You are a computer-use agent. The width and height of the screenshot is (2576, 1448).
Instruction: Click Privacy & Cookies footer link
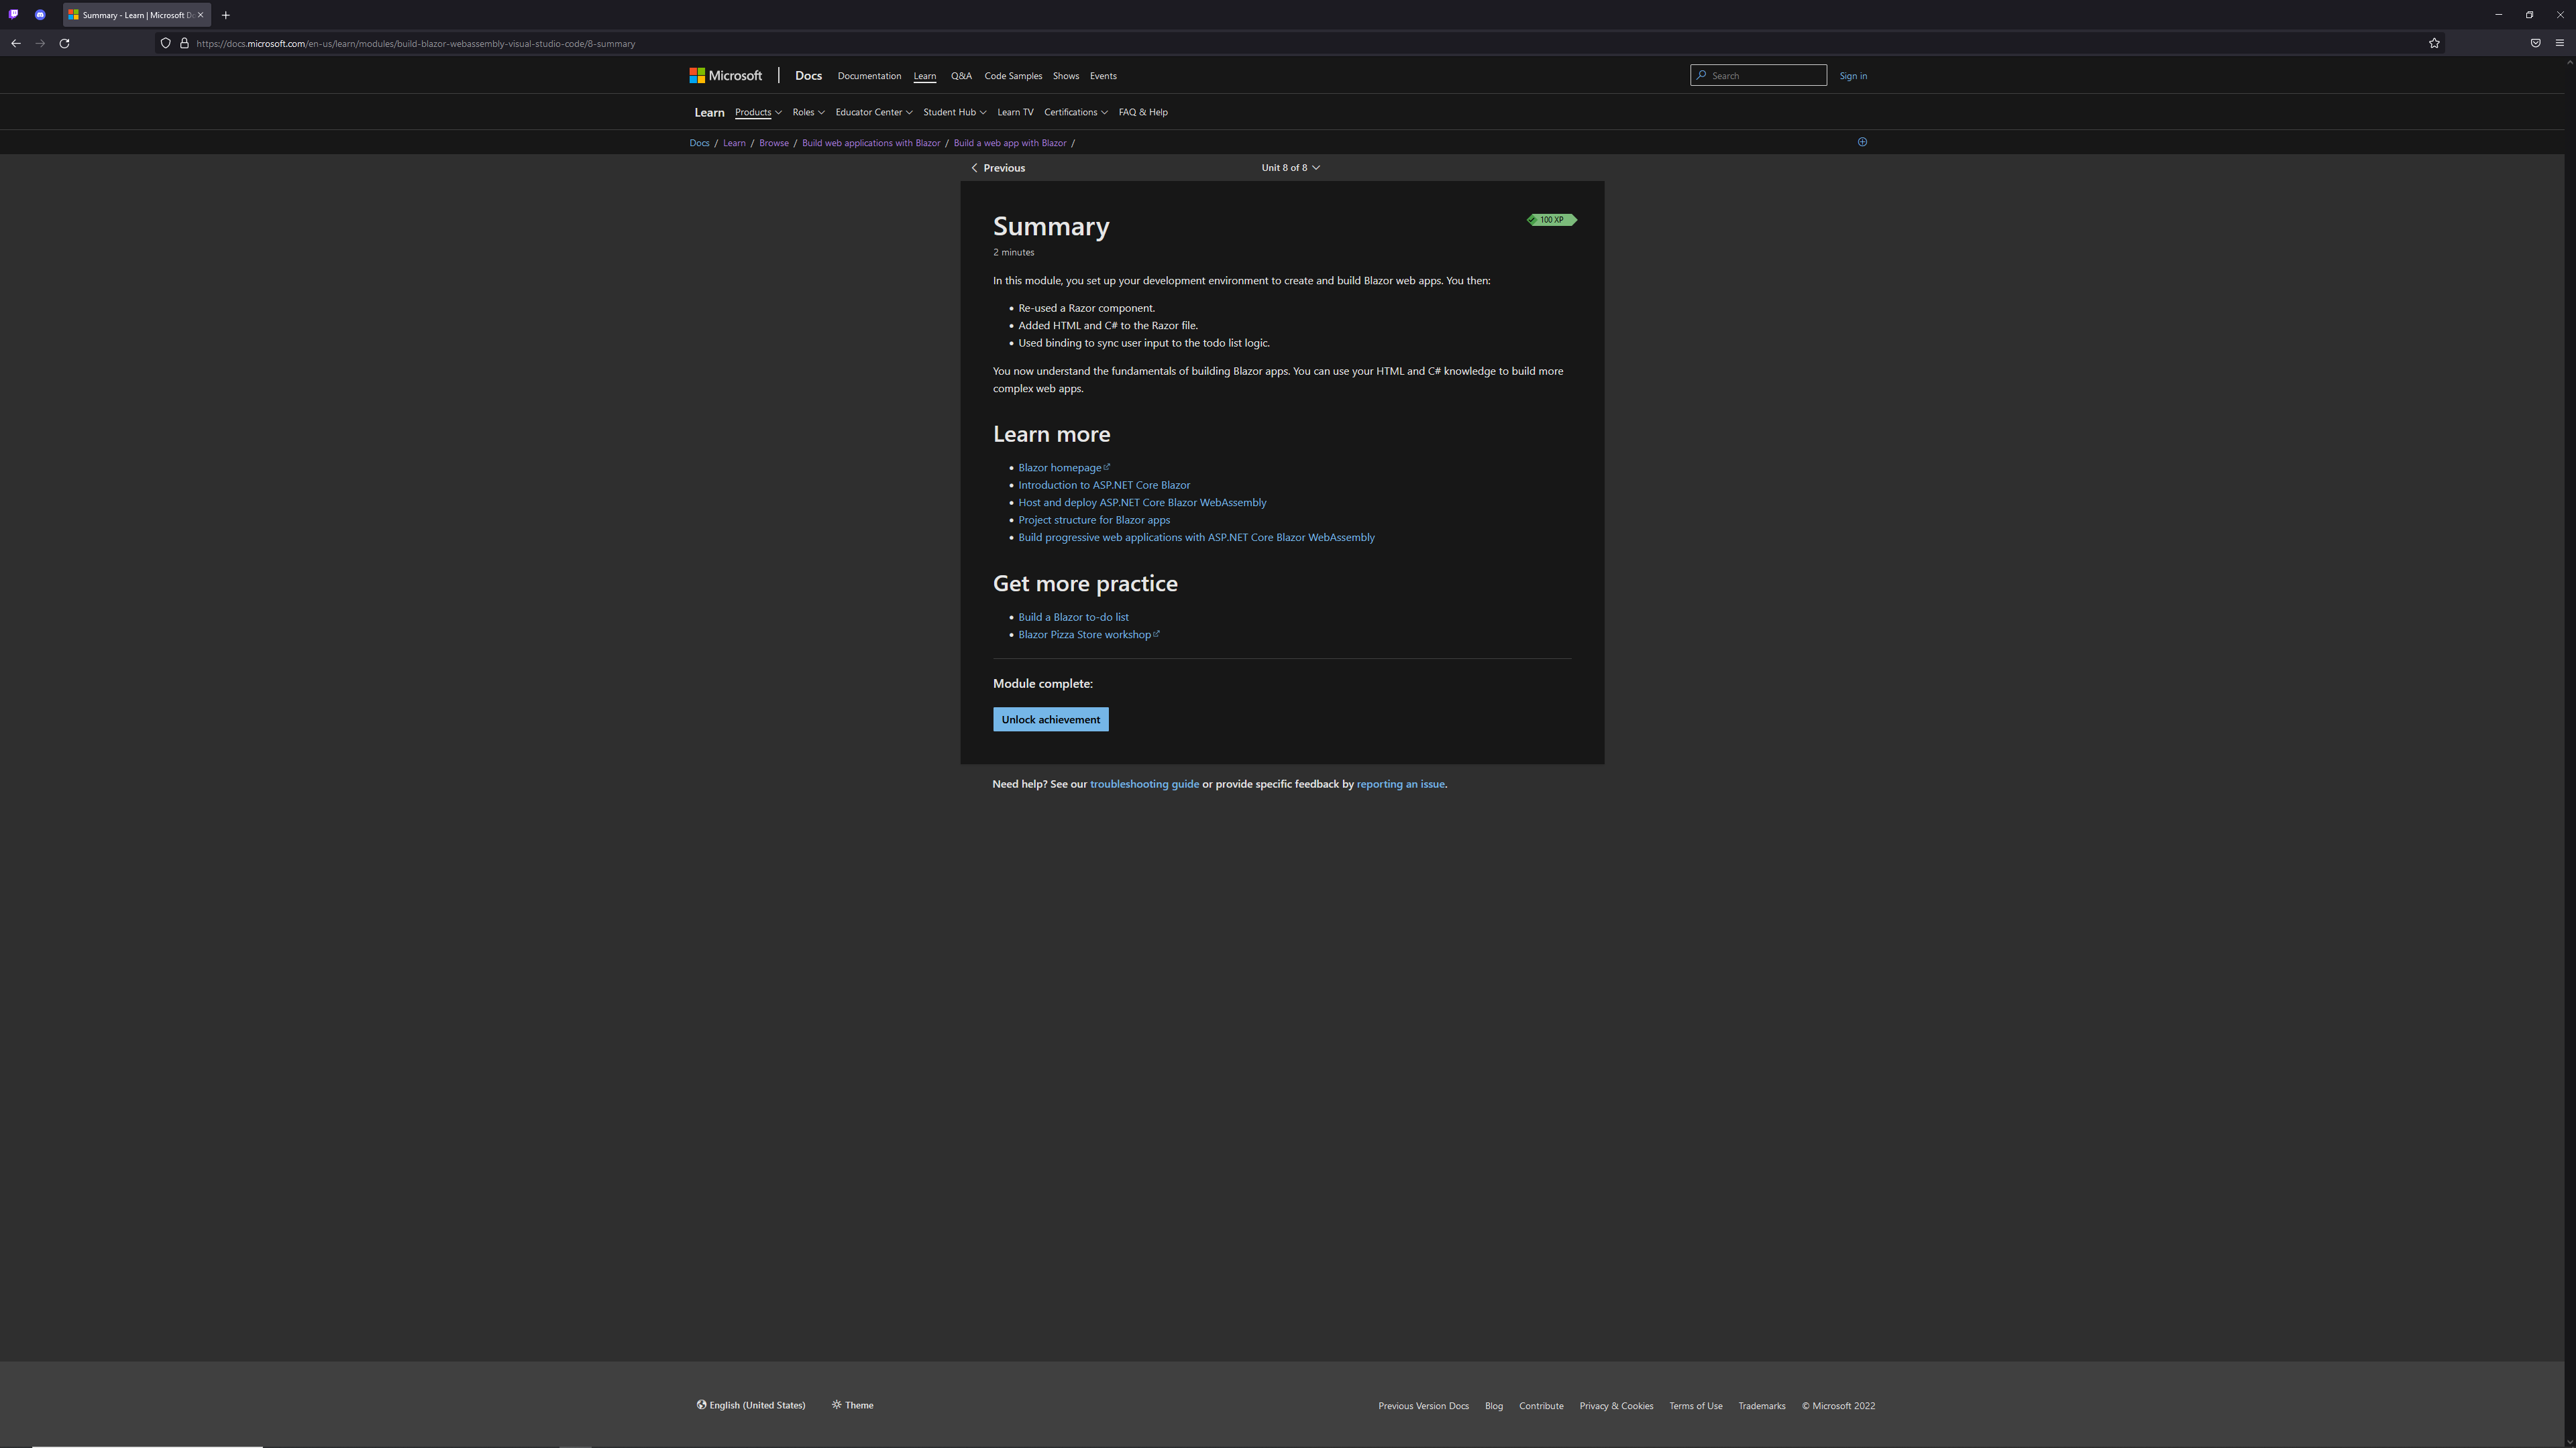pyautogui.click(x=1616, y=1406)
